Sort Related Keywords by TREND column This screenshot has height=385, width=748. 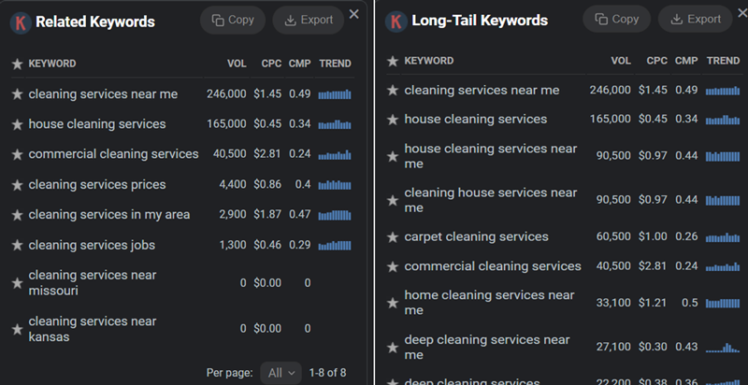tap(335, 64)
